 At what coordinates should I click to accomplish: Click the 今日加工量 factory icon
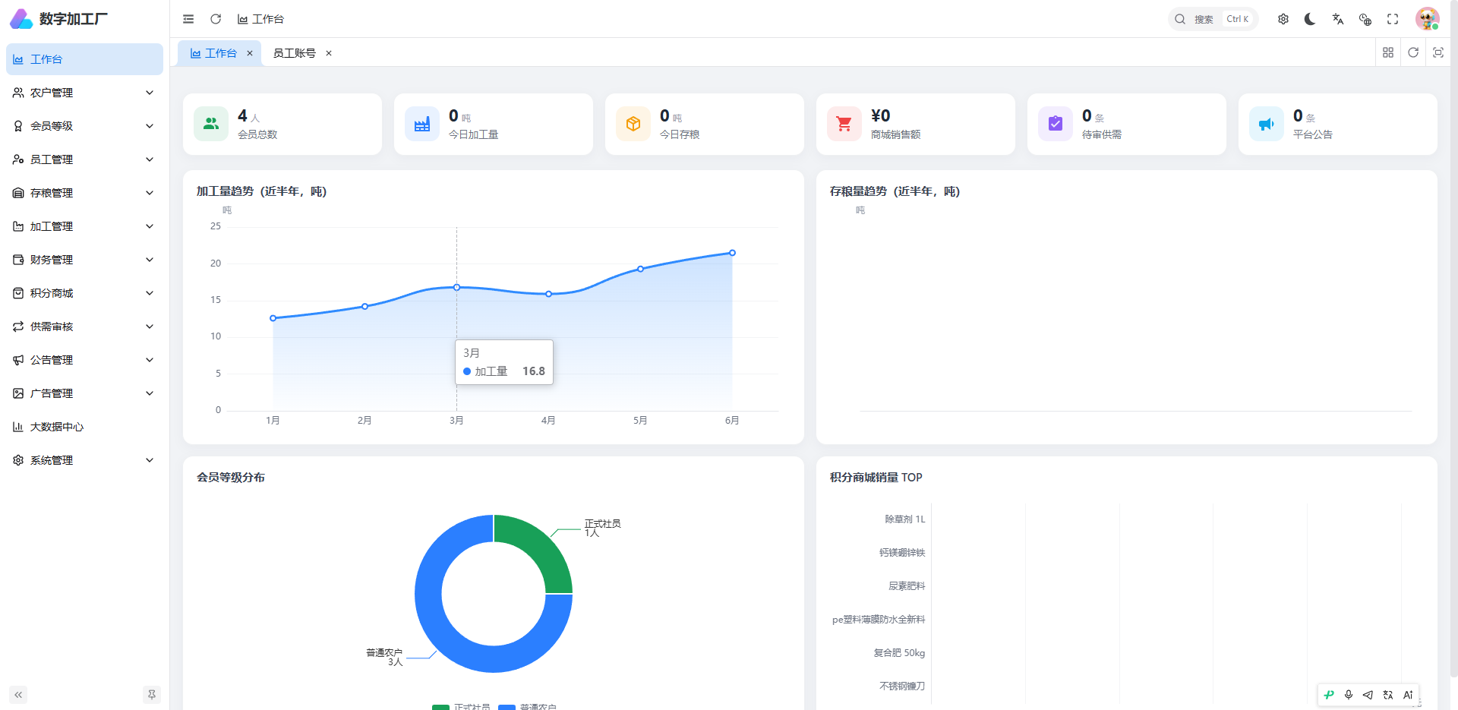pyautogui.click(x=422, y=124)
